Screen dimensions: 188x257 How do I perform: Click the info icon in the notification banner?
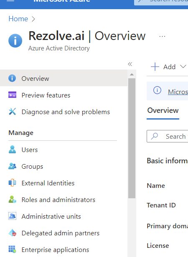157,90
